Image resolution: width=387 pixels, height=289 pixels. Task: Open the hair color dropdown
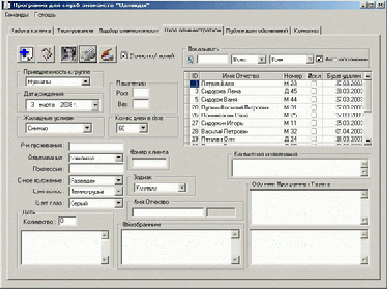pos(119,192)
